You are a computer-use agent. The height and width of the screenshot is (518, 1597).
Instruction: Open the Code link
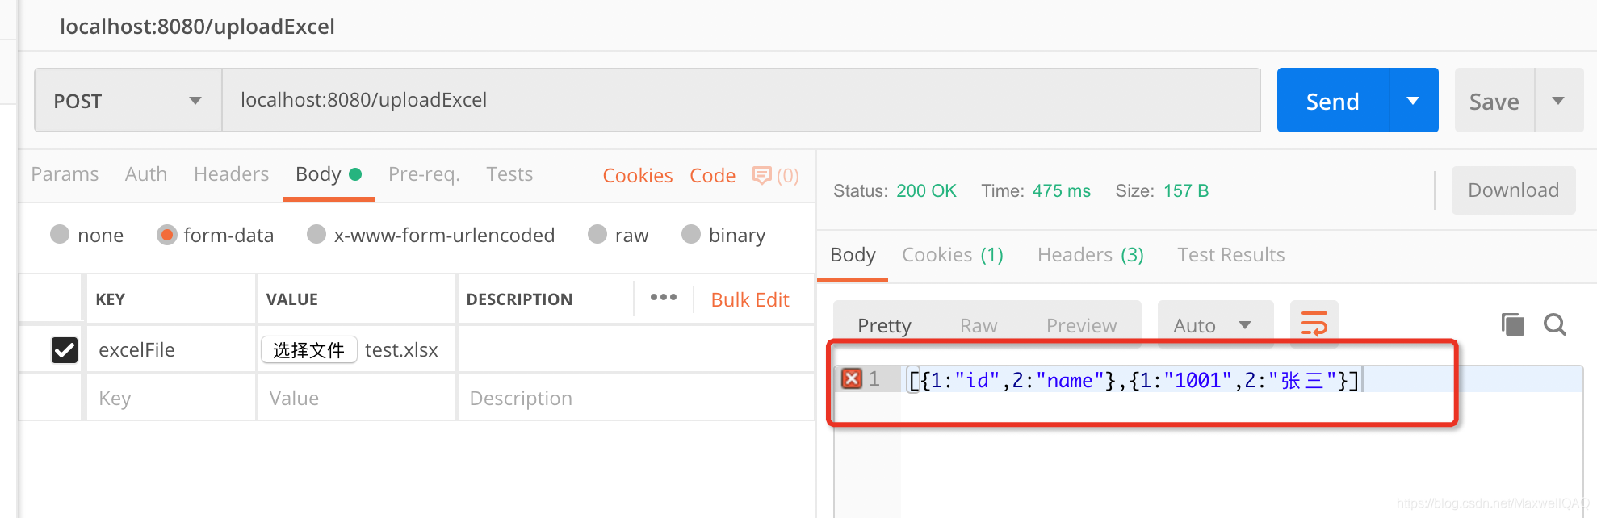click(x=713, y=175)
